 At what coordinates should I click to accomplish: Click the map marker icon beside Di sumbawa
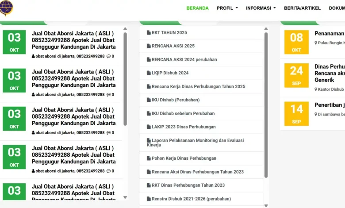pos(316,114)
